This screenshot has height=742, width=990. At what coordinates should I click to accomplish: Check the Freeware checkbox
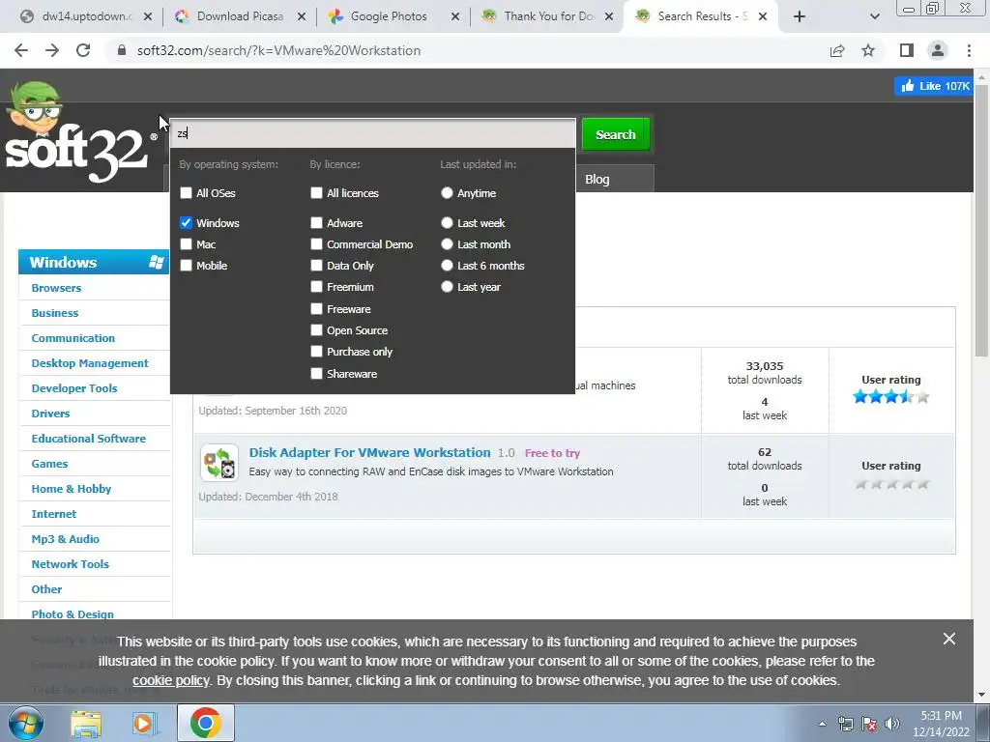316,309
